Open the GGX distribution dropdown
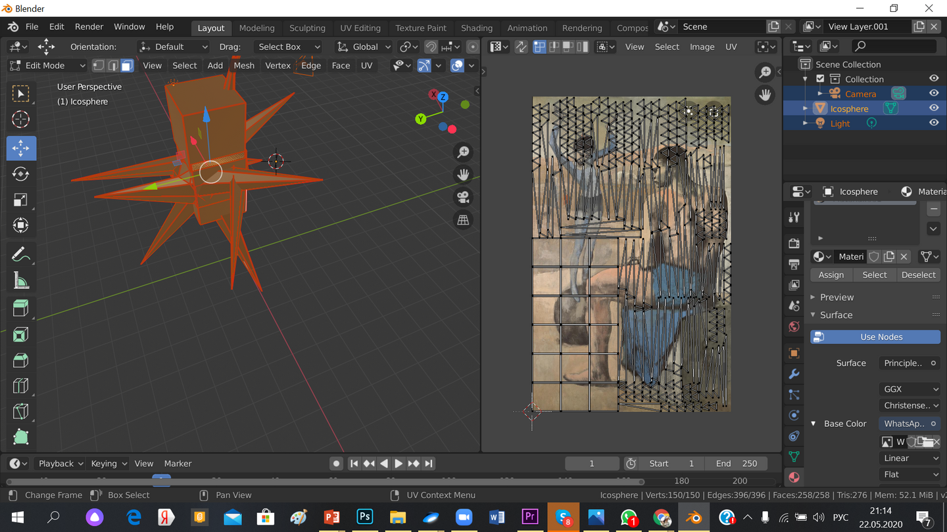 tap(910, 389)
